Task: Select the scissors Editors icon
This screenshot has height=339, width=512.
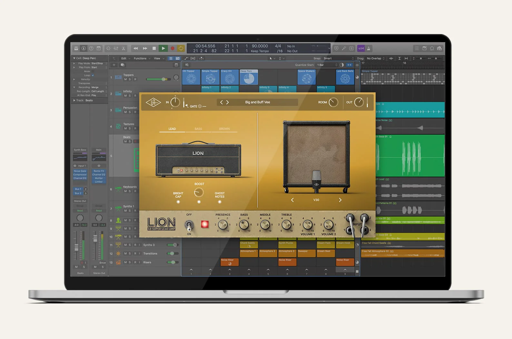Action: (x=123, y=48)
